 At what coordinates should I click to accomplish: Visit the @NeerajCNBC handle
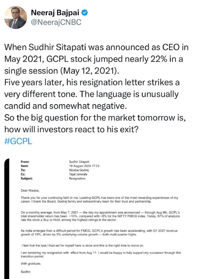56,22
